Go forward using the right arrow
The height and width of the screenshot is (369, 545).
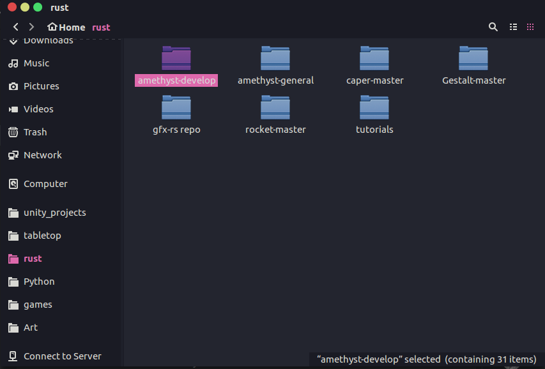click(x=31, y=27)
